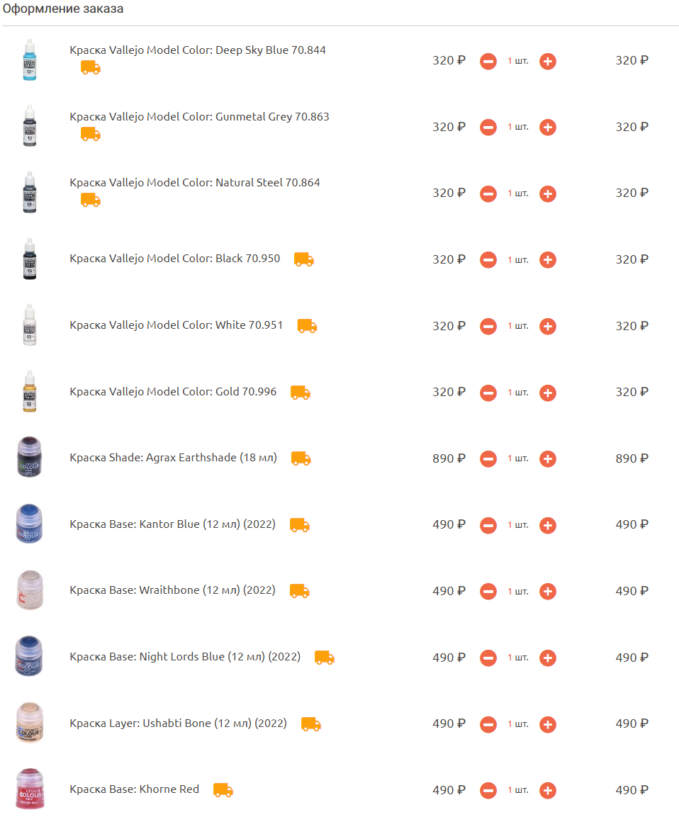Open Краска Vallejo Model Color: Deep Sky Blue link

click(198, 50)
